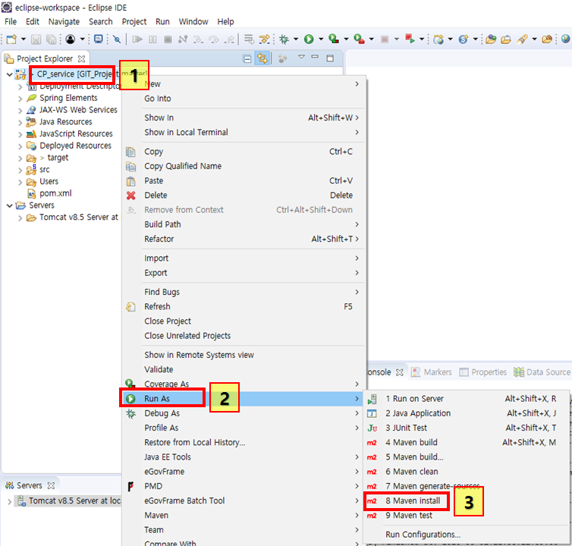Click the Save toolbar icon

tap(36, 39)
